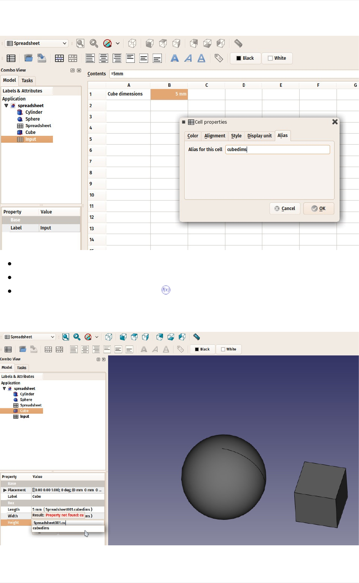Click cell B1 showing 5 mm

[x=169, y=94]
